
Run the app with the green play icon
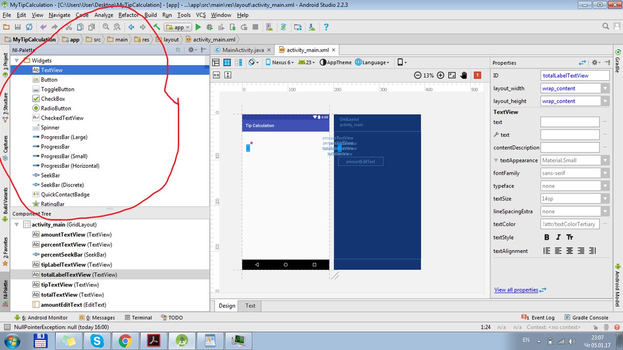coord(198,27)
